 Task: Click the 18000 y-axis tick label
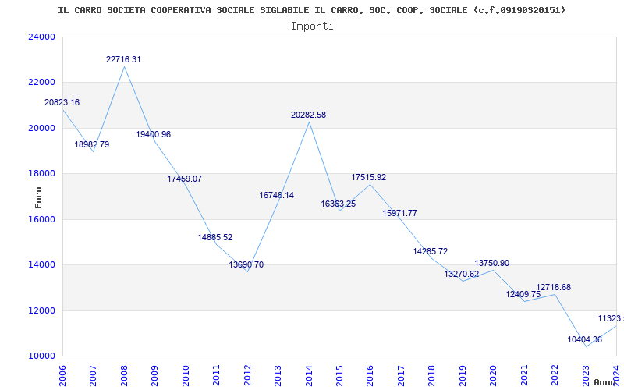(x=41, y=173)
